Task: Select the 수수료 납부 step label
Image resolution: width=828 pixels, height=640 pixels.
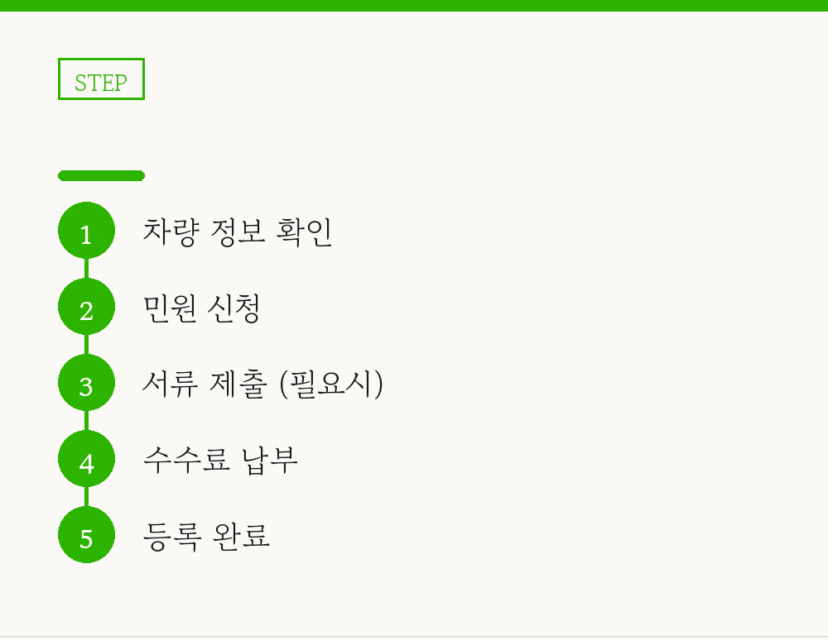Action: (x=220, y=461)
